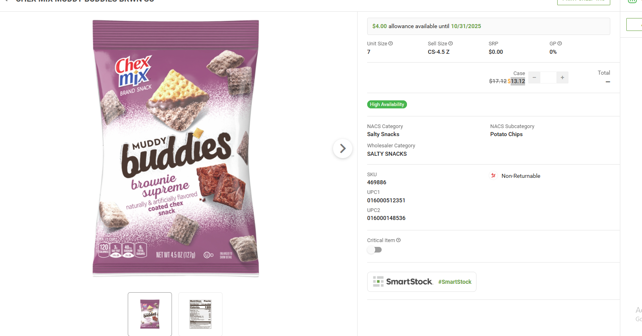Open the #SmartStock hashtag link
Screen dimensions: 642x336
pyautogui.click(x=455, y=282)
